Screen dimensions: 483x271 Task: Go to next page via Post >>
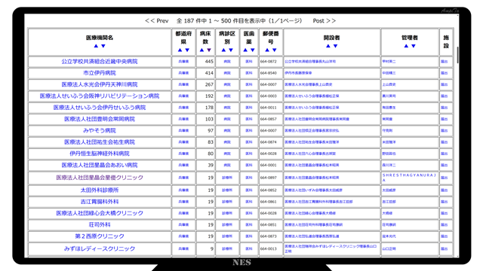pos(325,21)
